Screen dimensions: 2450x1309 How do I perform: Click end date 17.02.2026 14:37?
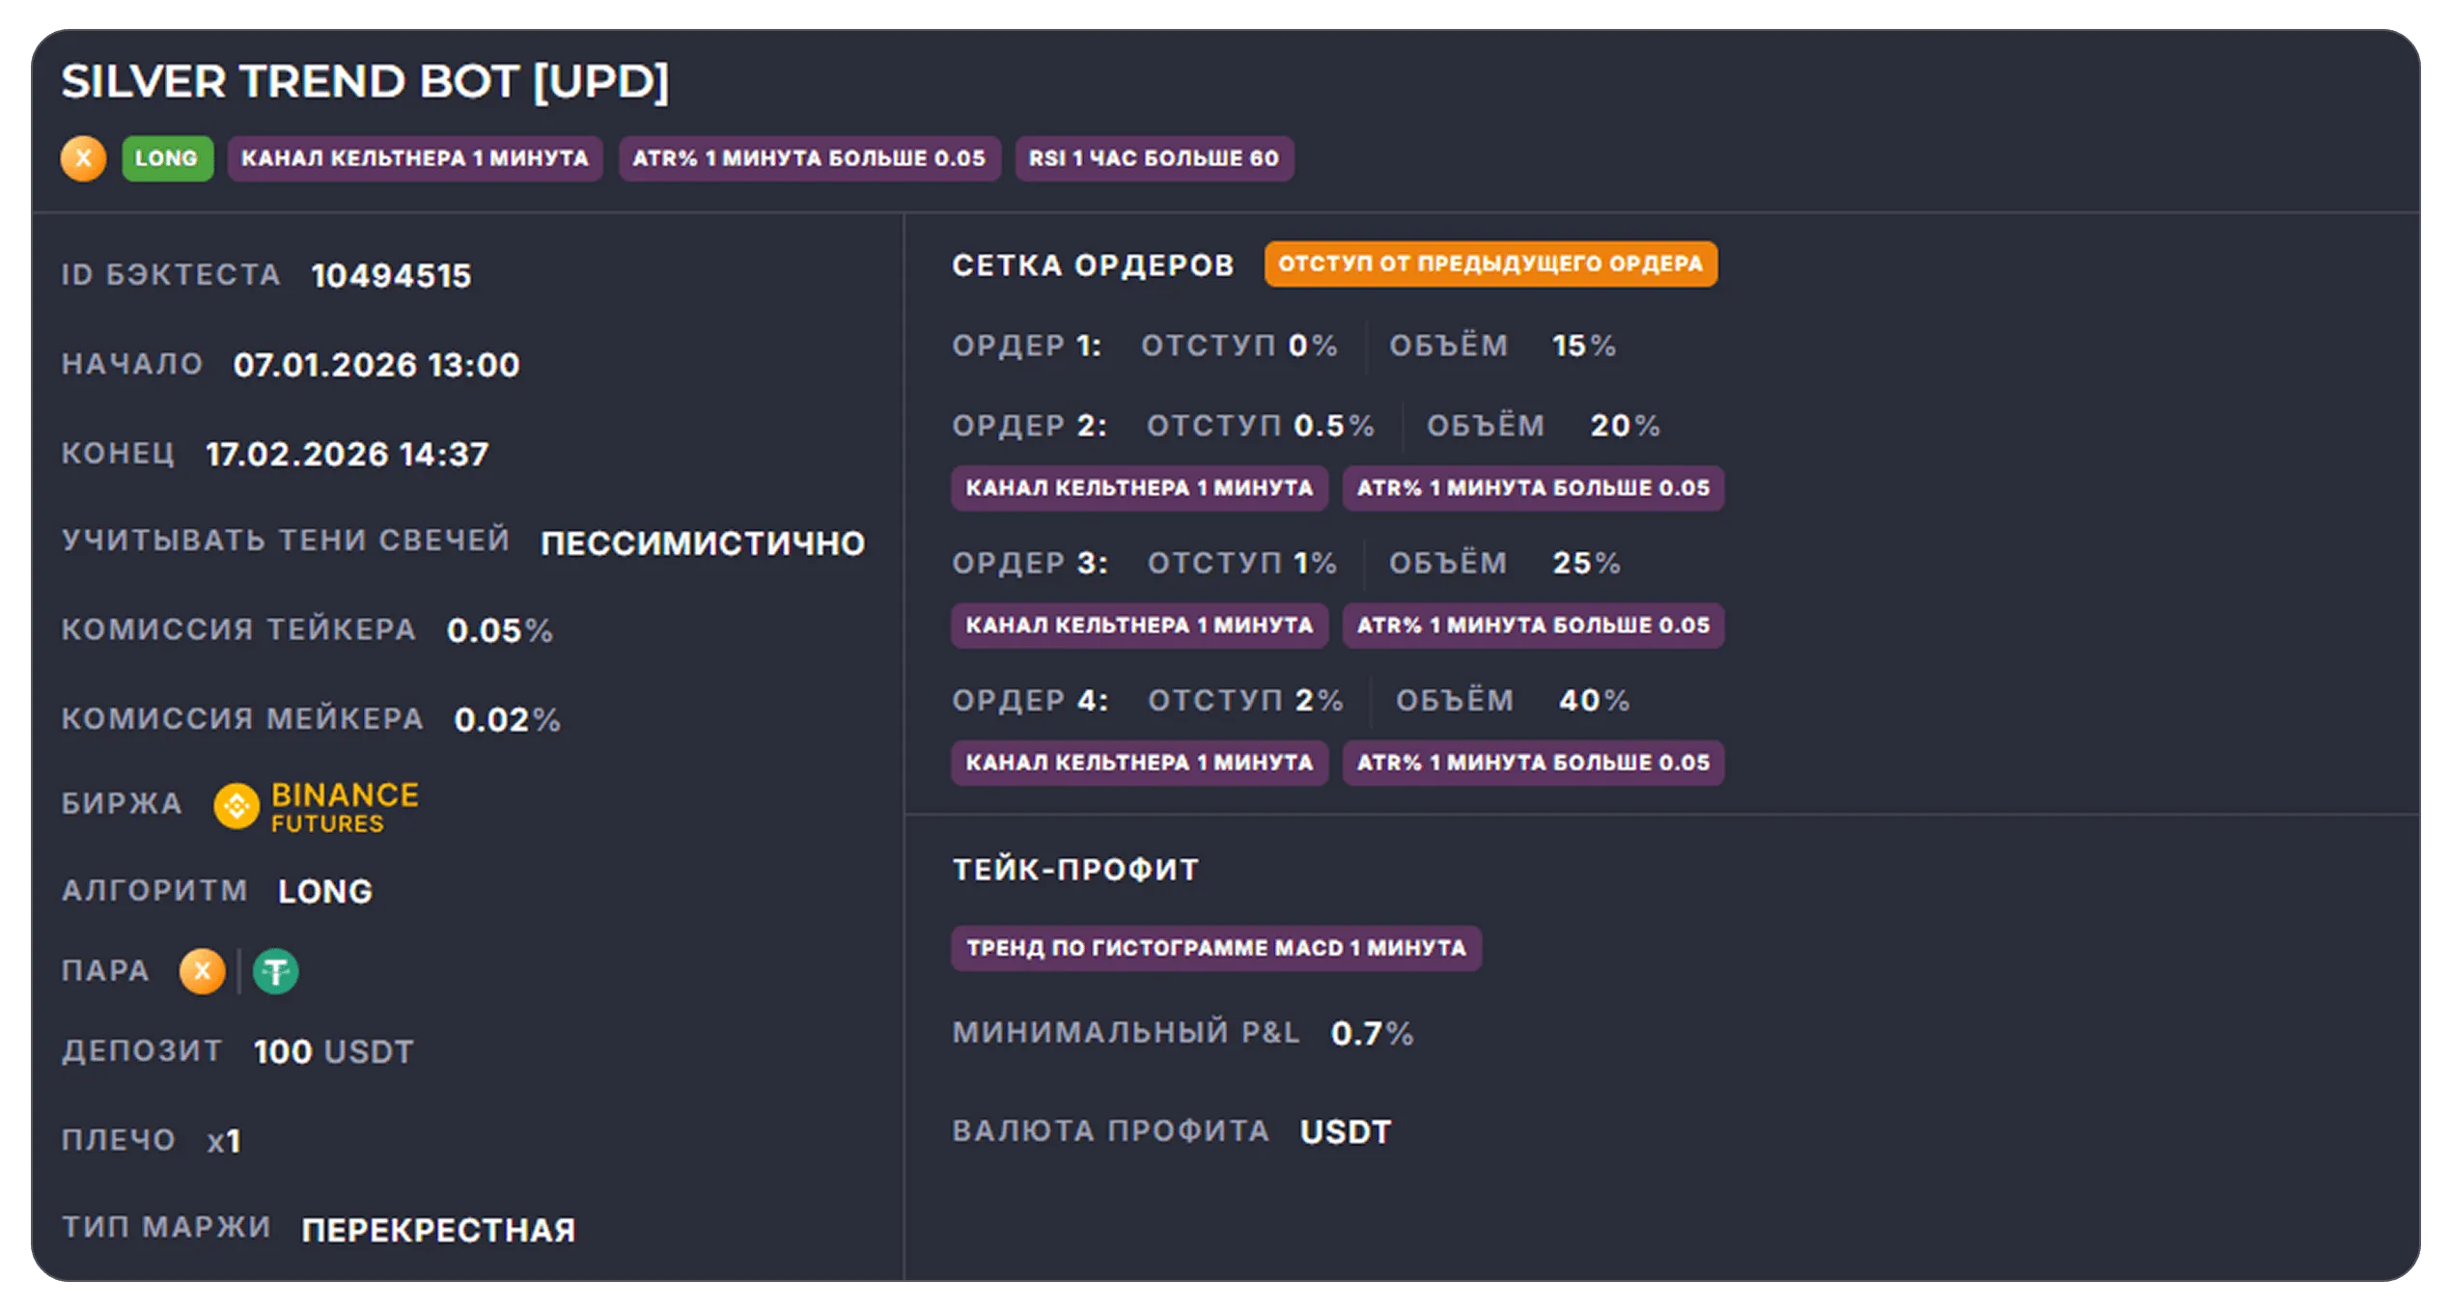(348, 454)
